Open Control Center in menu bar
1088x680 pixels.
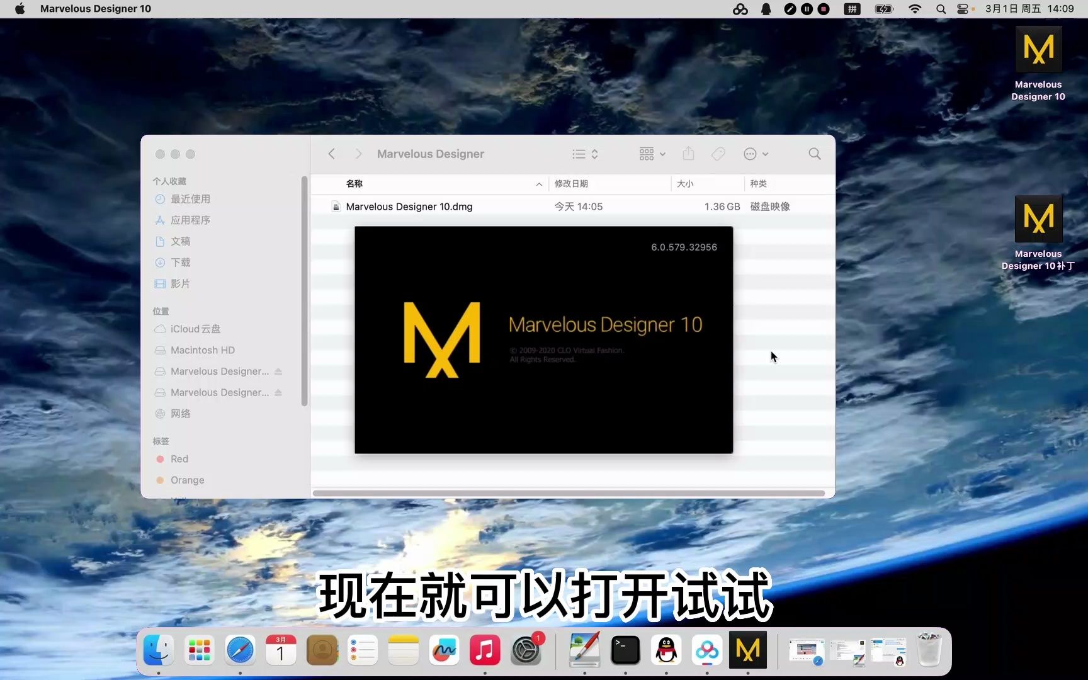[x=963, y=9]
